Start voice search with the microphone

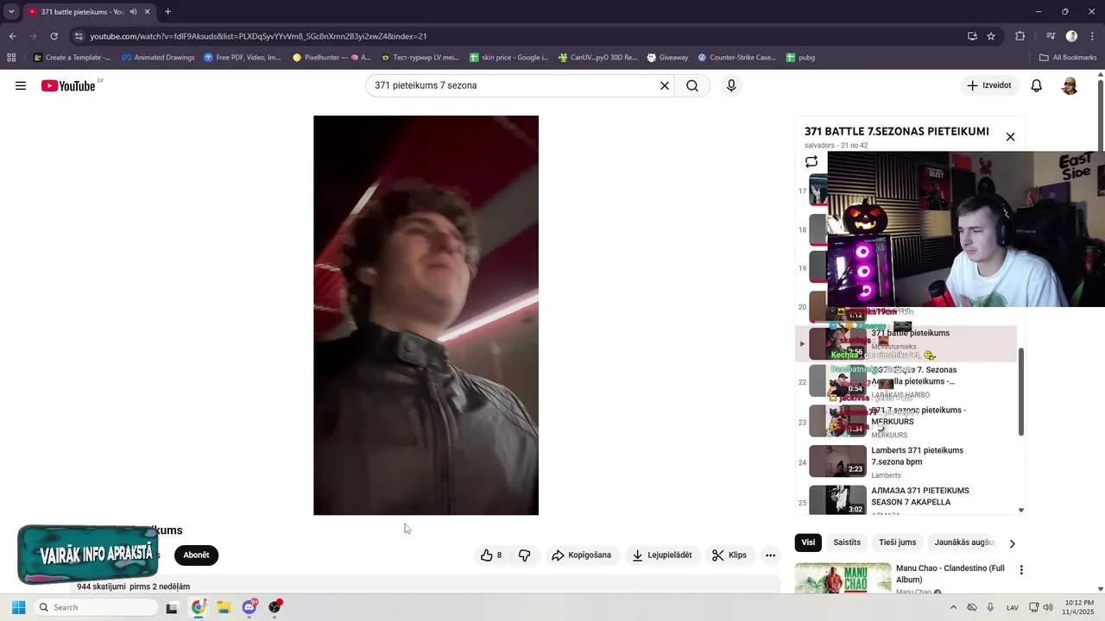[731, 85]
